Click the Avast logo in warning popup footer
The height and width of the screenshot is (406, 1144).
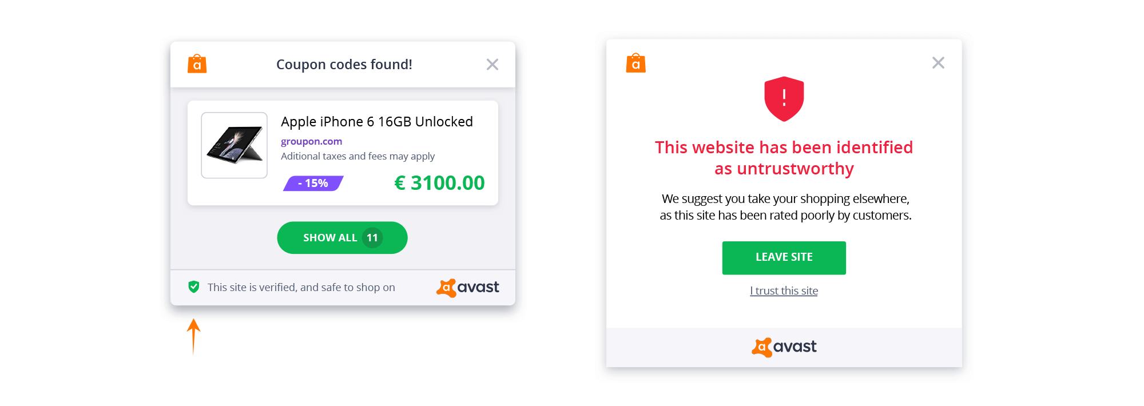pyautogui.click(x=784, y=347)
